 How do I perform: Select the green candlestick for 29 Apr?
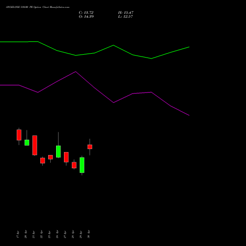82,165
